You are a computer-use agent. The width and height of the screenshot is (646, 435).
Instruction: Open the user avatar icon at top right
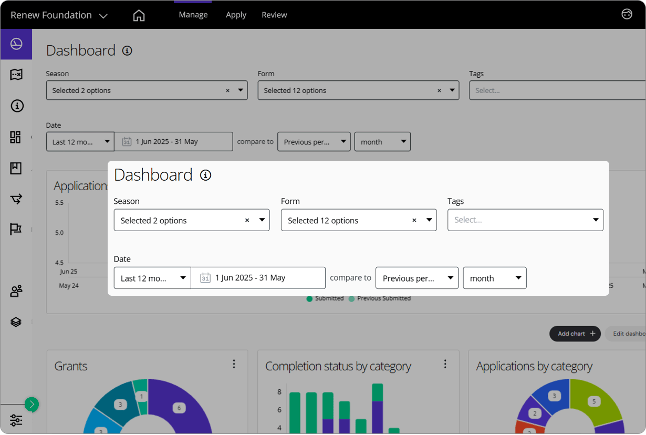[627, 14]
